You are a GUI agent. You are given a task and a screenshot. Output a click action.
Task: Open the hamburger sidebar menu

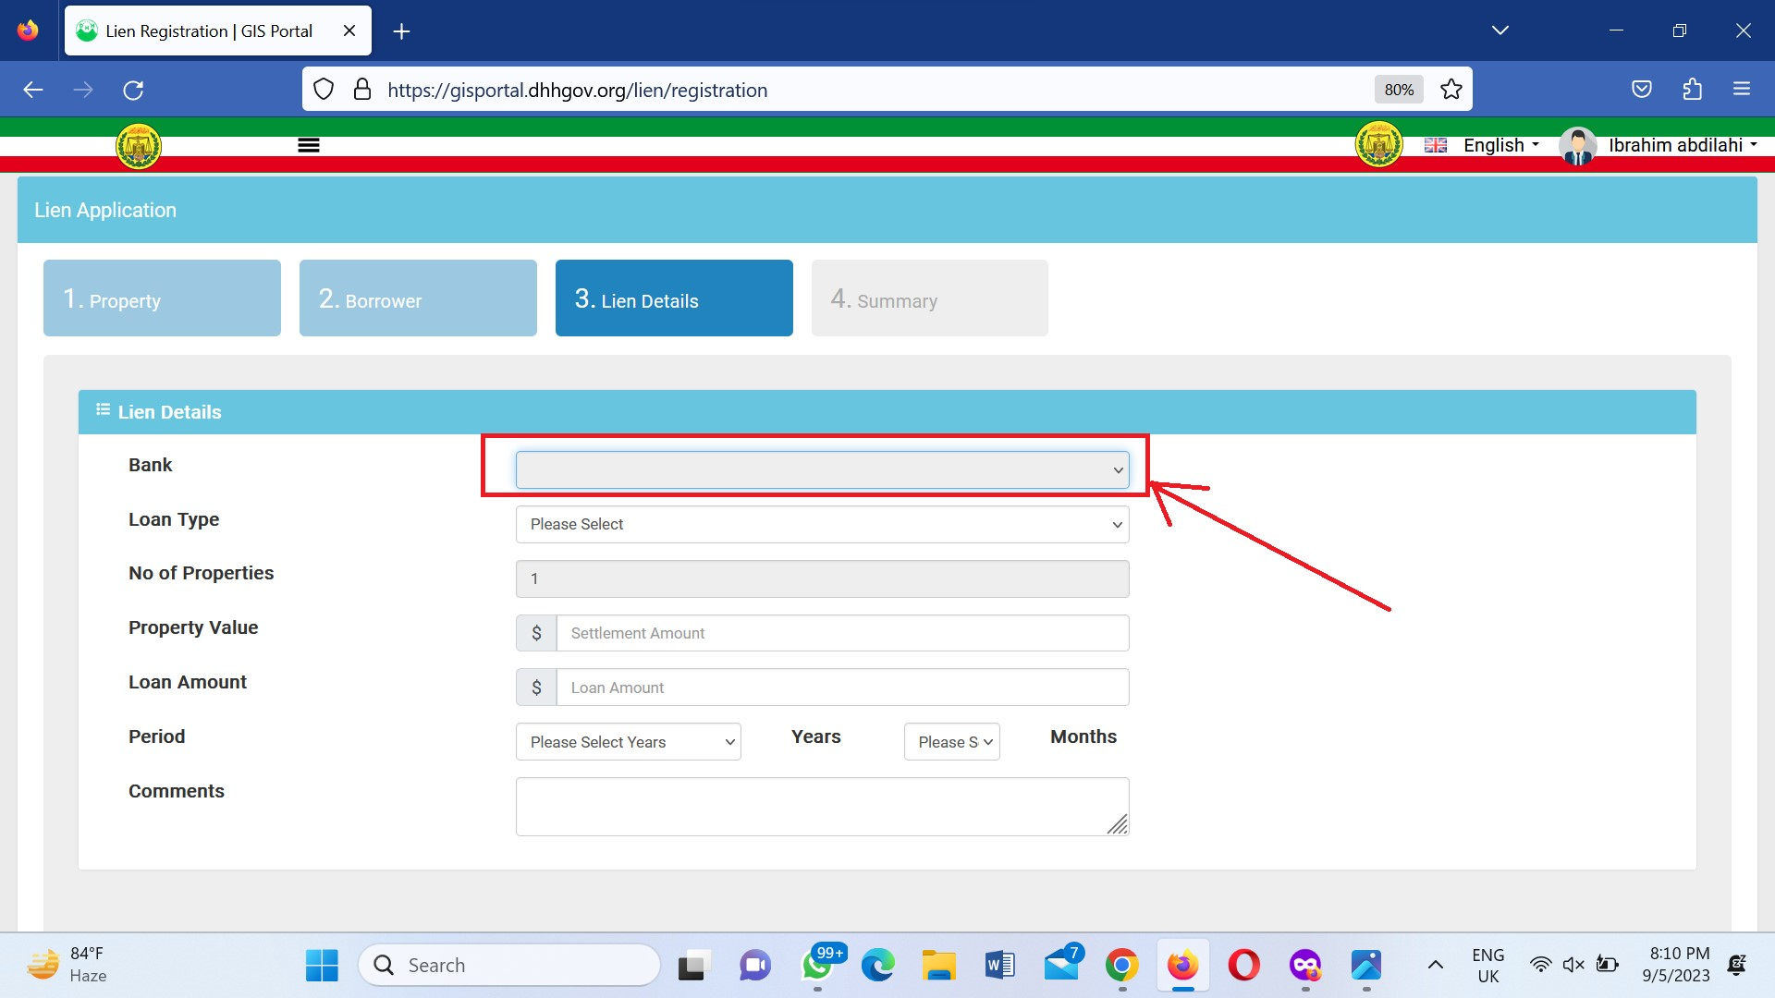click(x=309, y=145)
